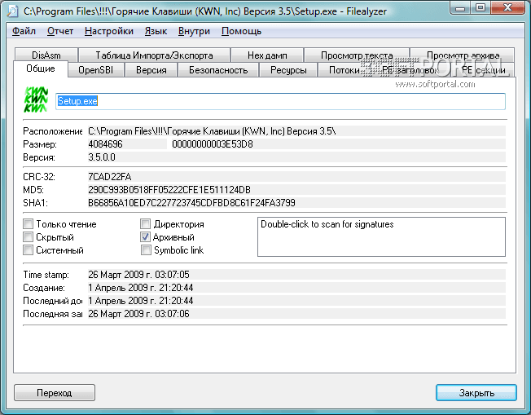This screenshot has height=415, width=531.
Task: Toggle the Системный checkbox
Action: click(29, 249)
